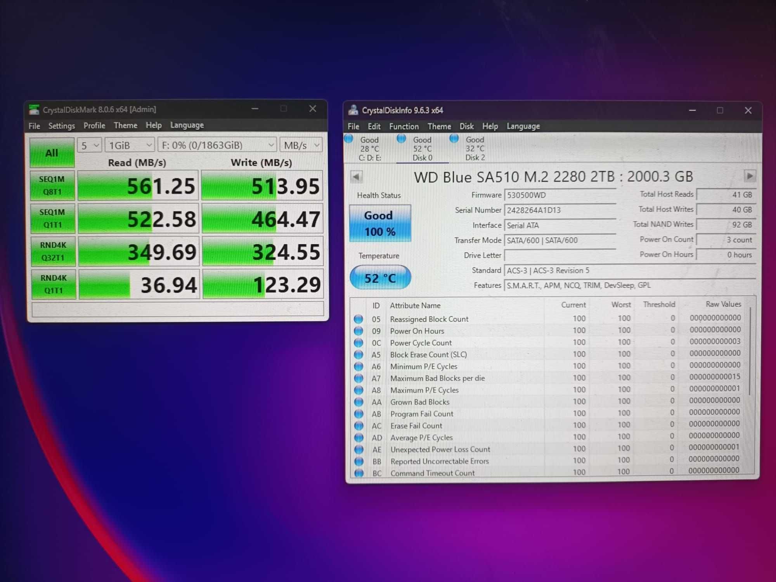Screen dimensions: 776x582
Task: Click the Grown Bad Blocks status icon
Action: point(359,402)
